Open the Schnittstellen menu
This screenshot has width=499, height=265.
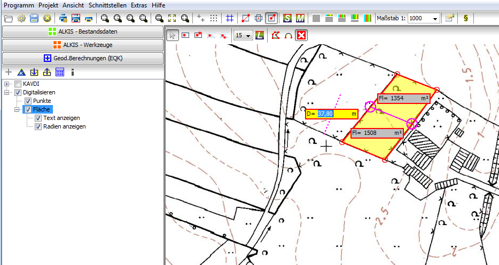pyautogui.click(x=107, y=5)
